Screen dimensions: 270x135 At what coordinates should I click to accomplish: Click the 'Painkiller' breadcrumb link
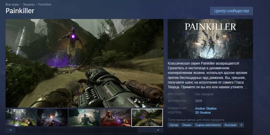click(45, 4)
